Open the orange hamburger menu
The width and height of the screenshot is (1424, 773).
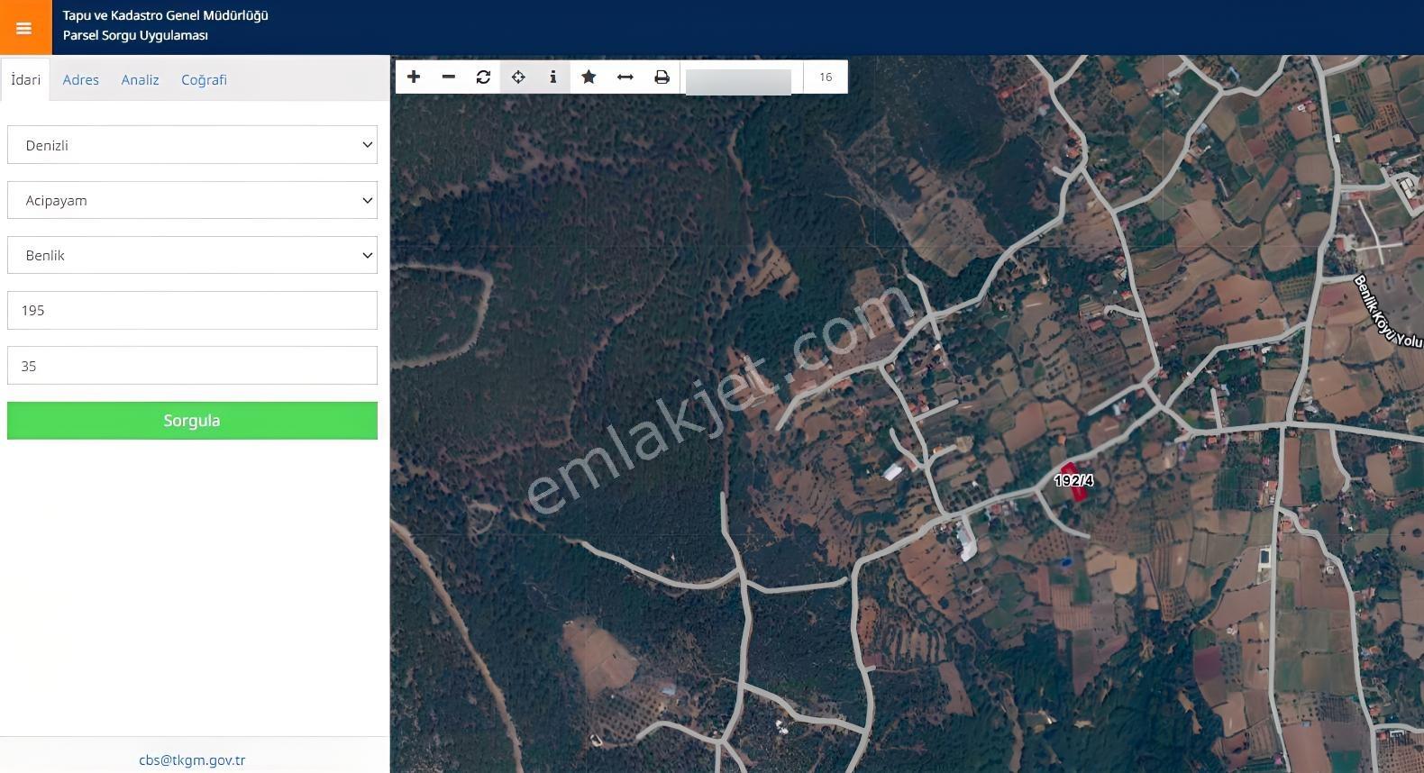(x=25, y=27)
